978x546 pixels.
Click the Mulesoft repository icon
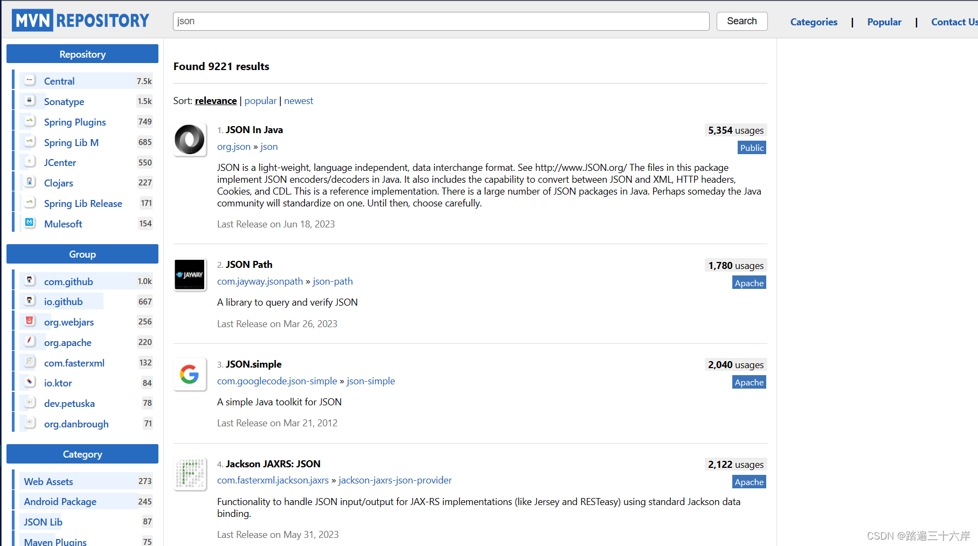[x=30, y=223]
